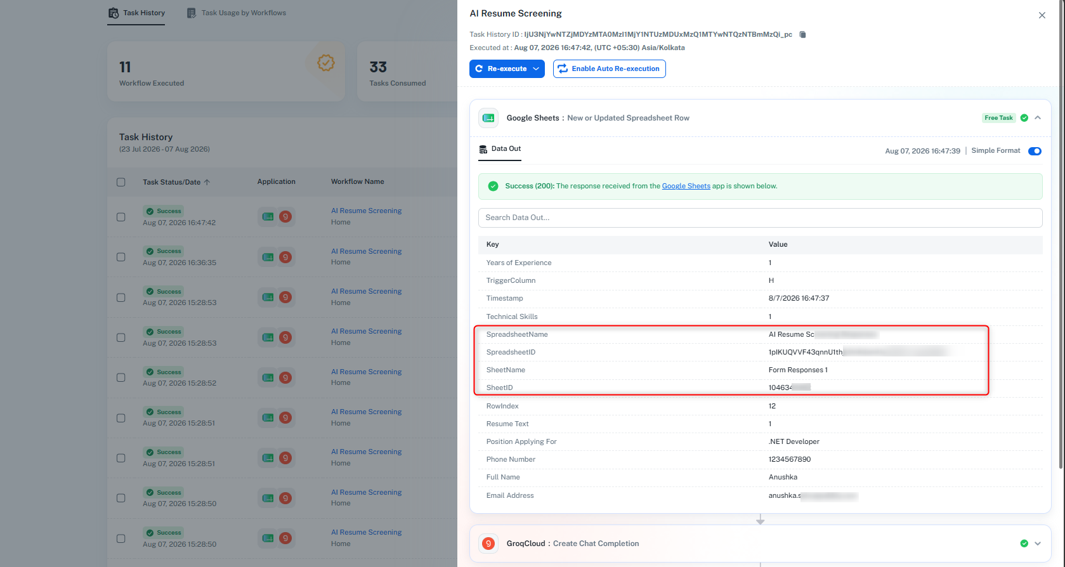Click the Workflow Name column header
Image resolution: width=1065 pixels, height=567 pixels.
(358, 181)
